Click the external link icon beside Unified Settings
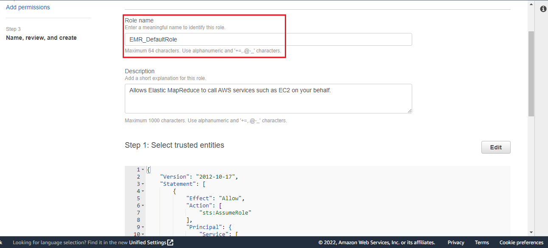The image size is (548, 248). pyautogui.click(x=170, y=242)
